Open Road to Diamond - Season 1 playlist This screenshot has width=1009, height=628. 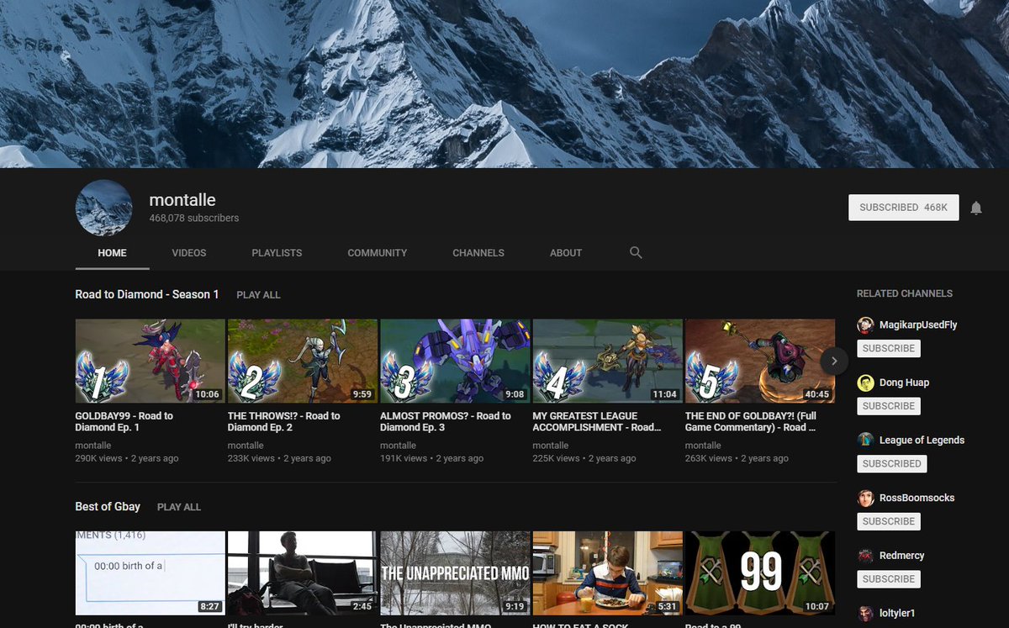click(x=147, y=294)
